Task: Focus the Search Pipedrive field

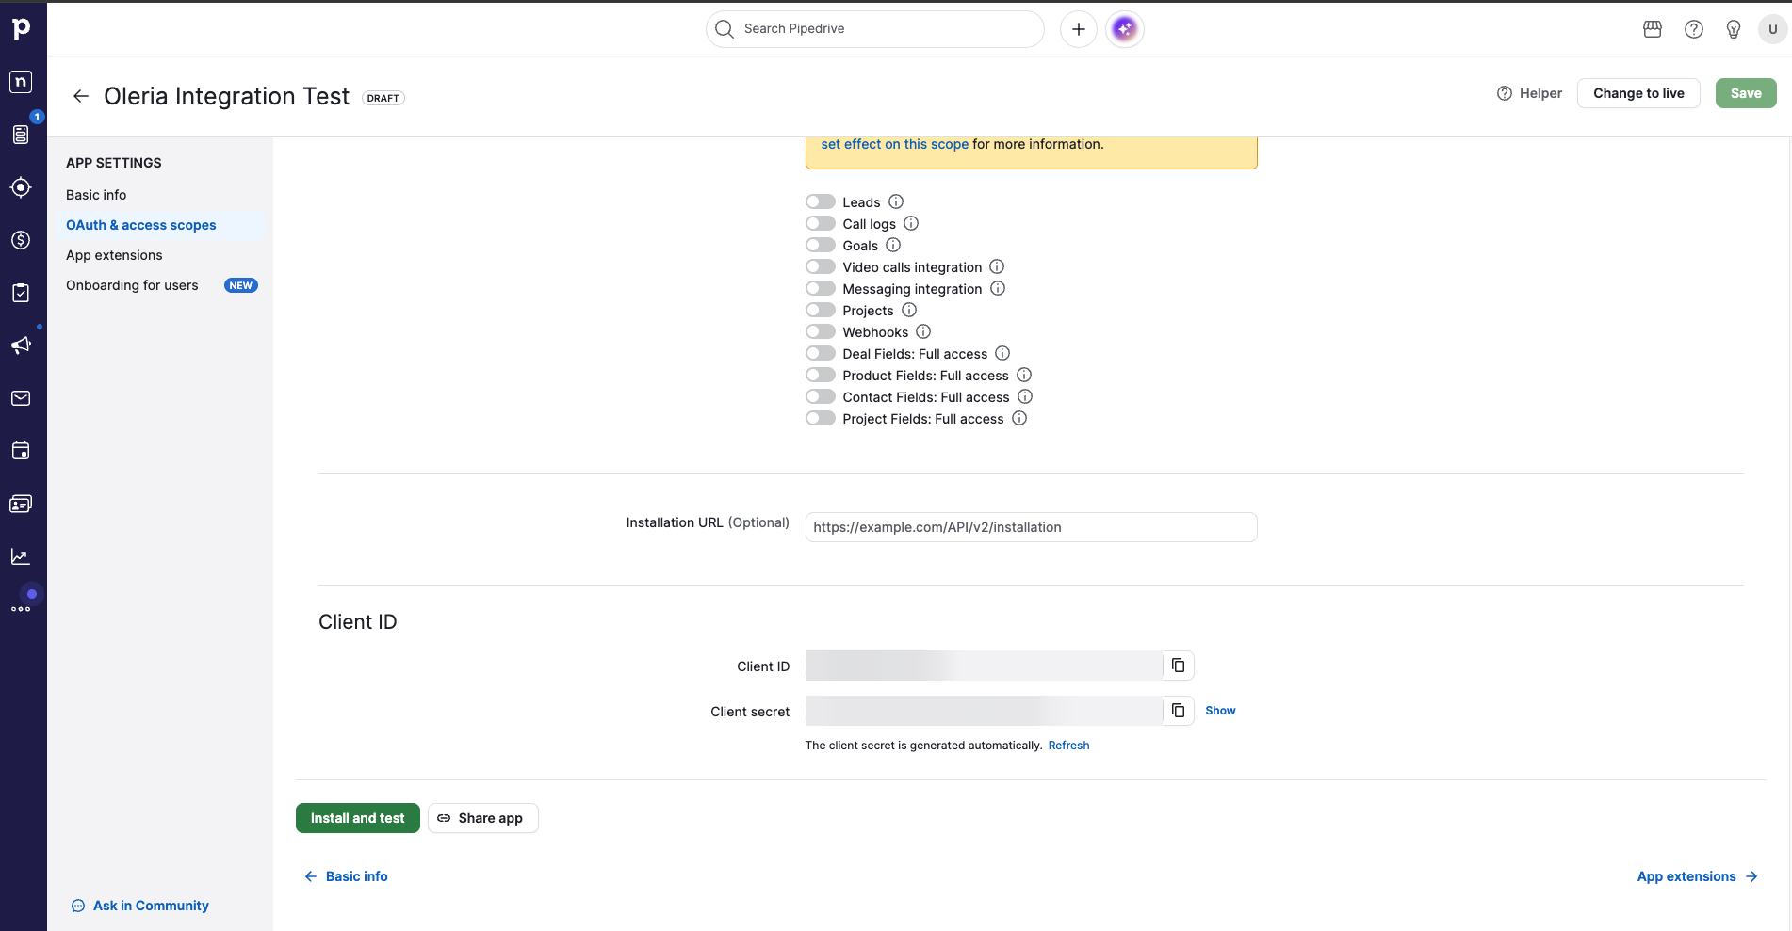Action: tap(875, 29)
